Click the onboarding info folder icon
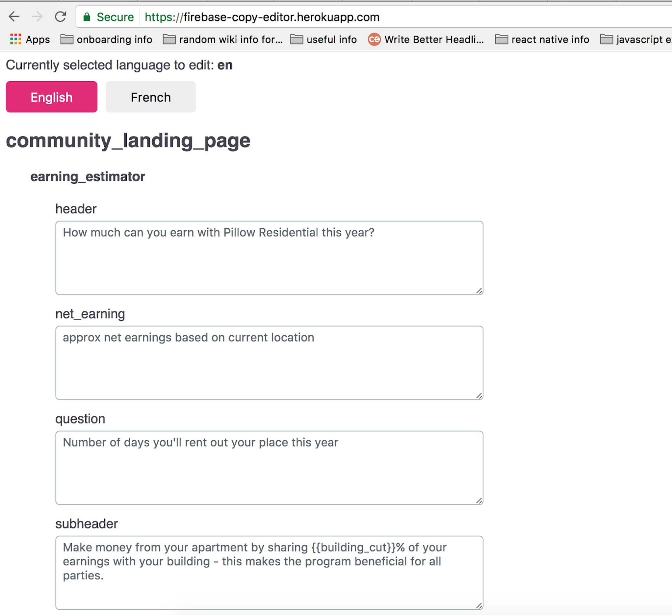Viewport: 672px width, 615px height. click(66, 40)
